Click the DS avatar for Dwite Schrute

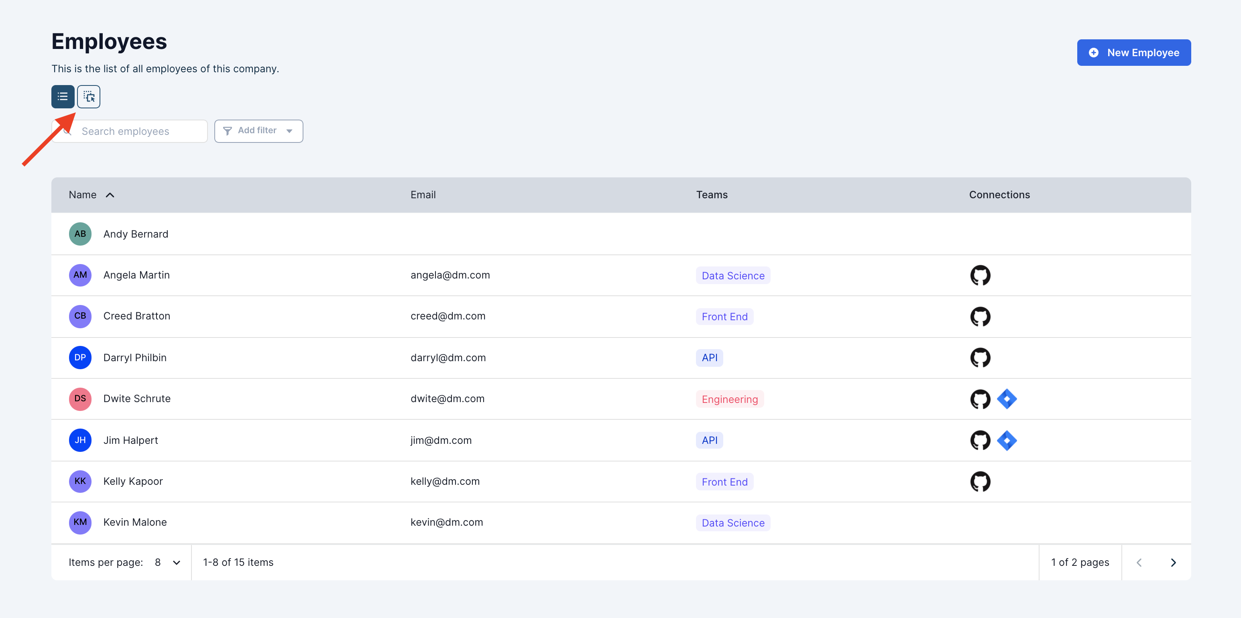pos(80,399)
